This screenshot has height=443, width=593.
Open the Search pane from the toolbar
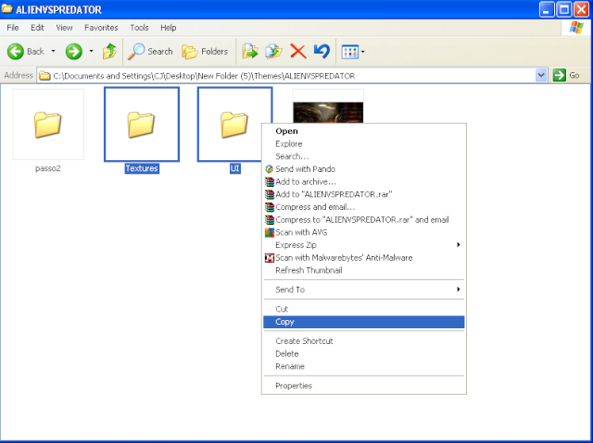pos(150,51)
